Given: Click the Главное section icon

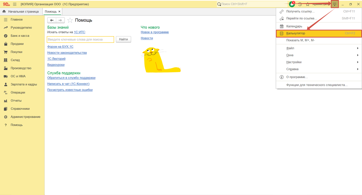Looking at the screenshot, I should [5, 20].
